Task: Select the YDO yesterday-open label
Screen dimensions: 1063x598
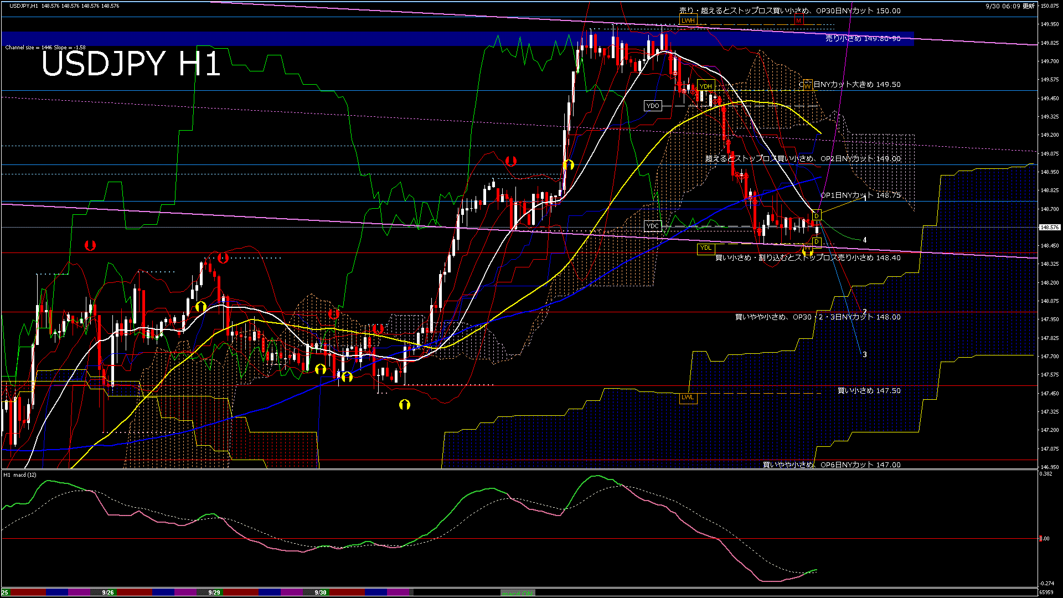Action: 653,106
